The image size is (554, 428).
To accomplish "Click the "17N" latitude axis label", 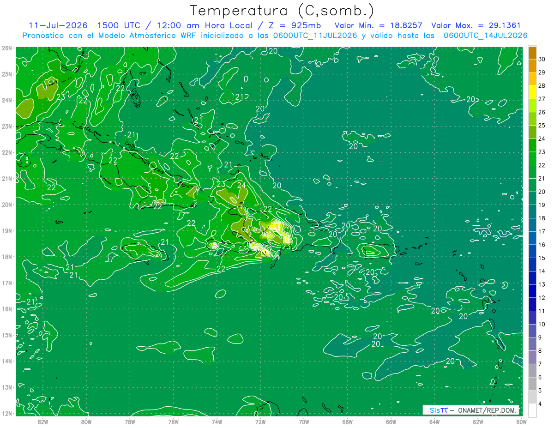I will coord(7,283).
